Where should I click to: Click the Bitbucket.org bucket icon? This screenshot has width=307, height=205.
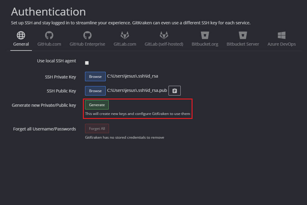point(205,35)
